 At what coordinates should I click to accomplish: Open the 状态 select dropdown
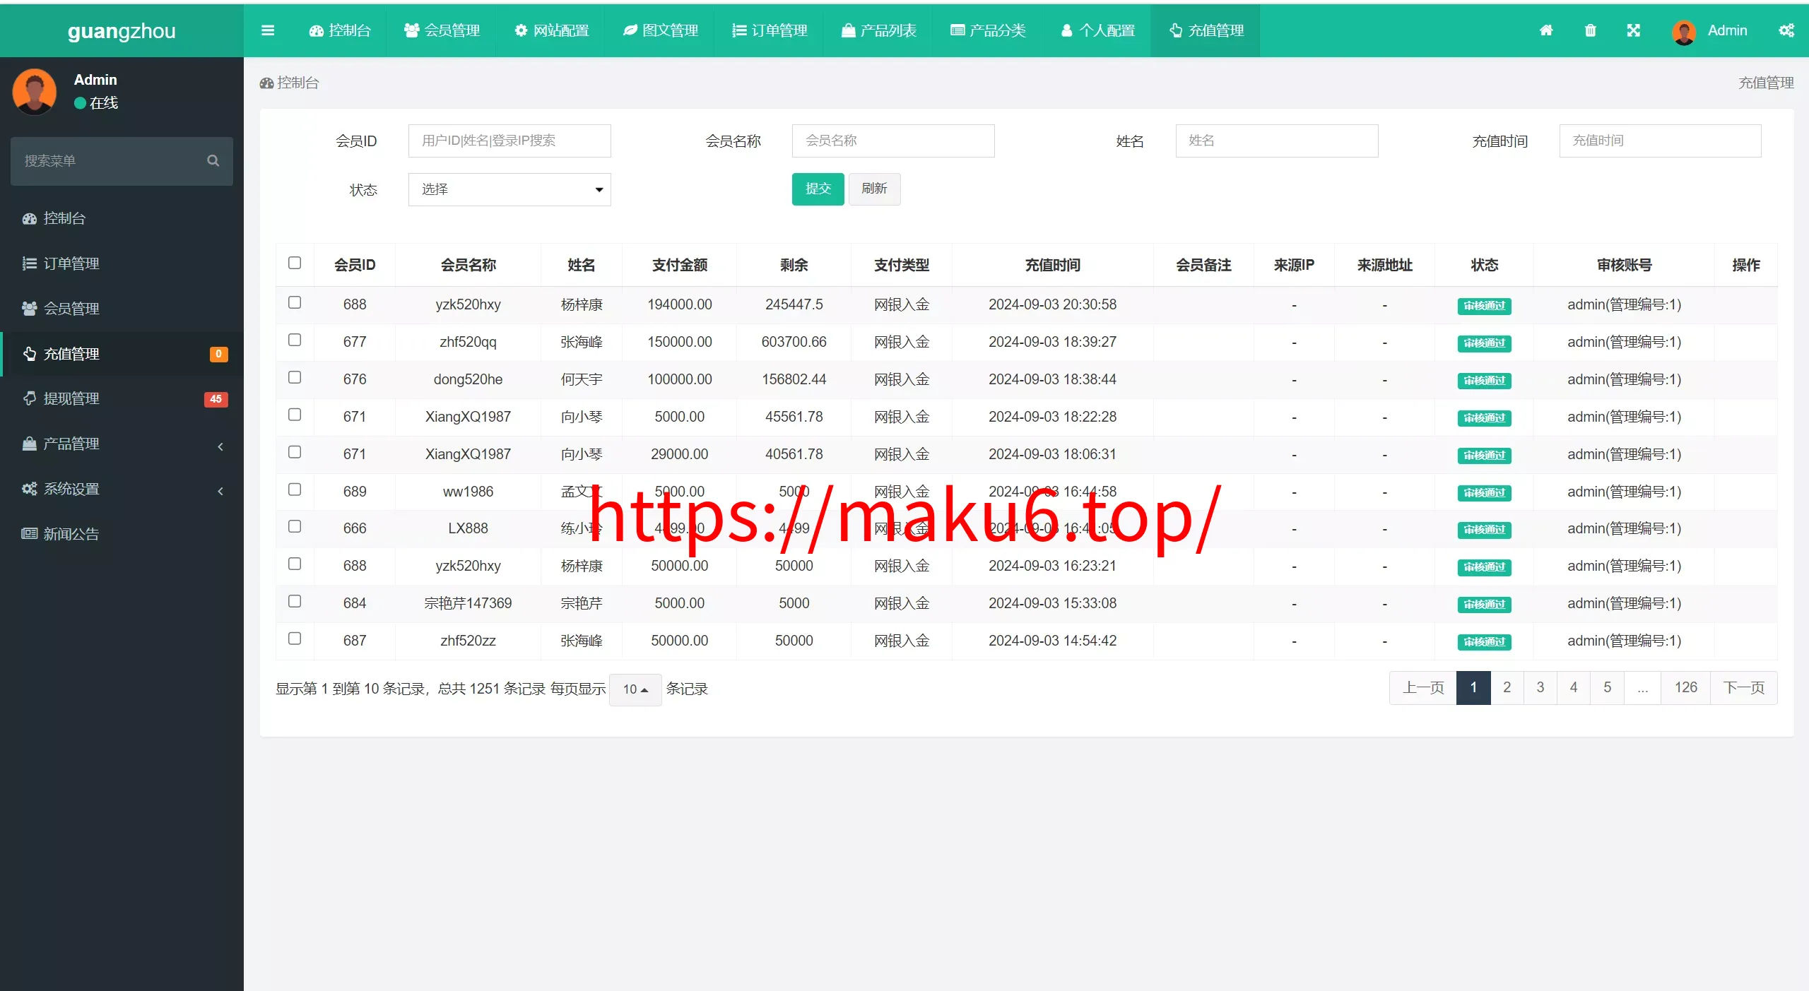[x=509, y=189]
